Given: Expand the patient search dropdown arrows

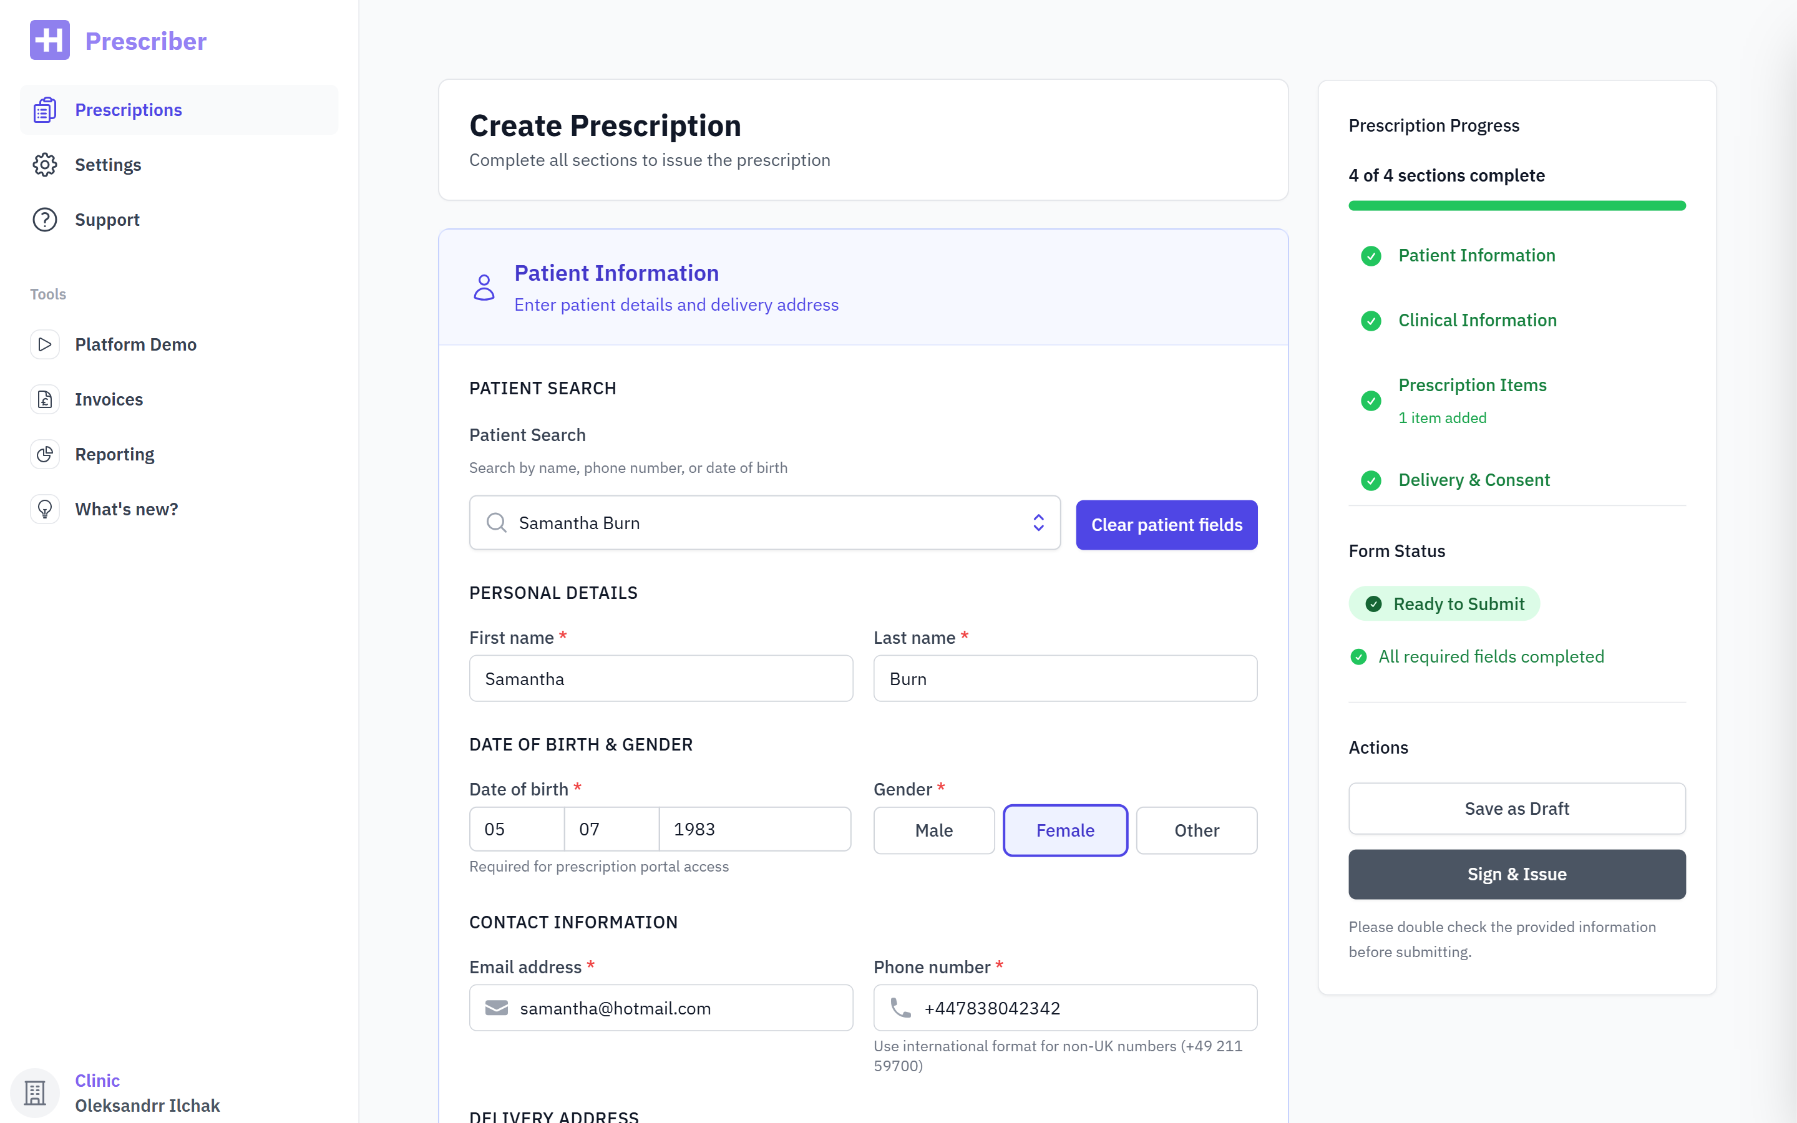Looking at the screenshot, I should (1038, 523).
